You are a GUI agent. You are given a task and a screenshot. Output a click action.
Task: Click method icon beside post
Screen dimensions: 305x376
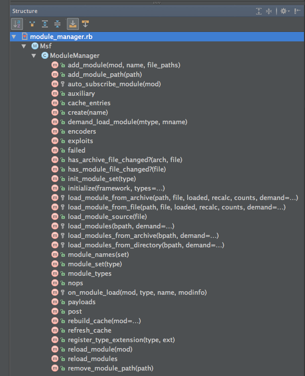(55, 311)
